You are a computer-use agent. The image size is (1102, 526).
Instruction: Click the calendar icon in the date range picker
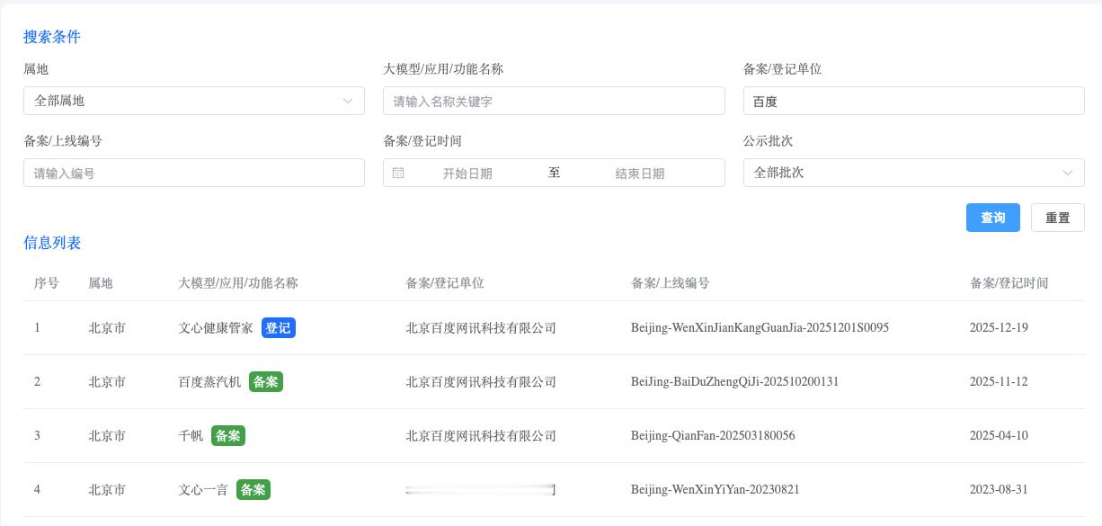click(x=398, y=173)
